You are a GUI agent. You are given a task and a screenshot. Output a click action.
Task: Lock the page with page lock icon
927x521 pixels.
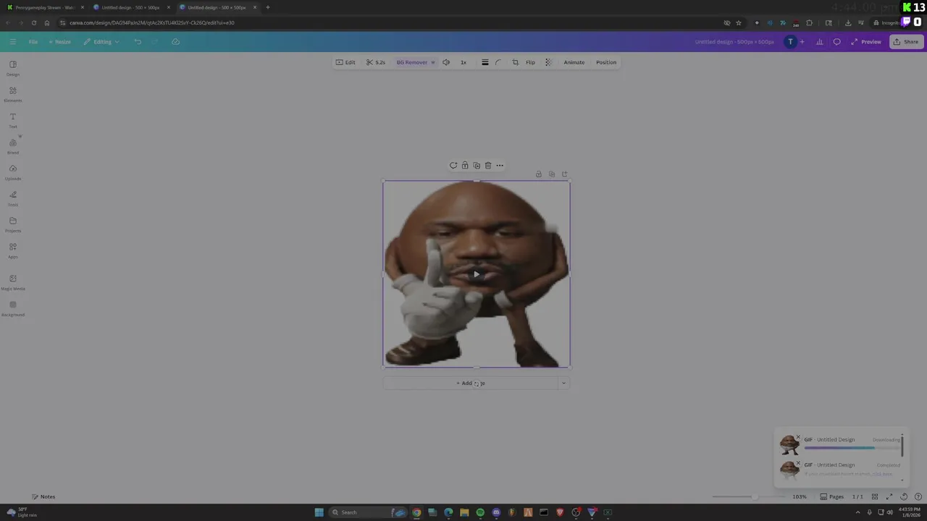(539, 174)
